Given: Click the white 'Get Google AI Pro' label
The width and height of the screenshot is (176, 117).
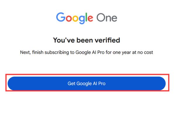Looking at the screenshot, I should click(87, 83).
